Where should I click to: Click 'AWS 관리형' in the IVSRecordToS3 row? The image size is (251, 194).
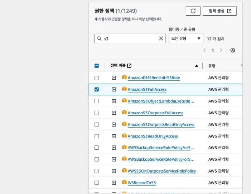tap(218, 183)
